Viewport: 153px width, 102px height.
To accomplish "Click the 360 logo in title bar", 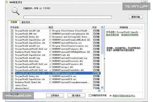I will coord(7,2).
